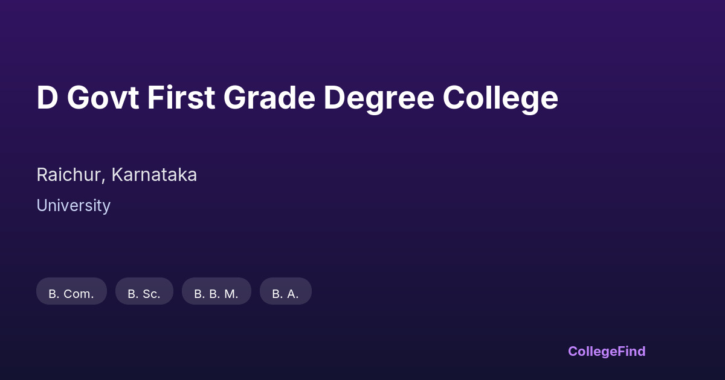Viewport: 725px width, 380px height.
Task: Click the word College in the main title
Action: [500, 98]
